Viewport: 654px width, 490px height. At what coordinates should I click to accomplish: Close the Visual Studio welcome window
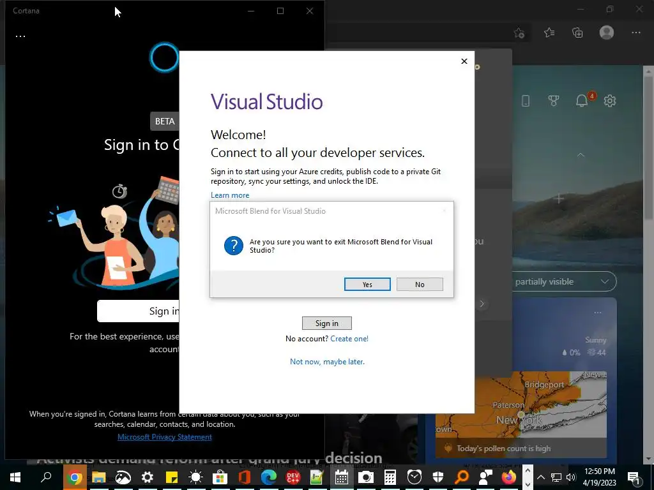click(x=464, y=61)
